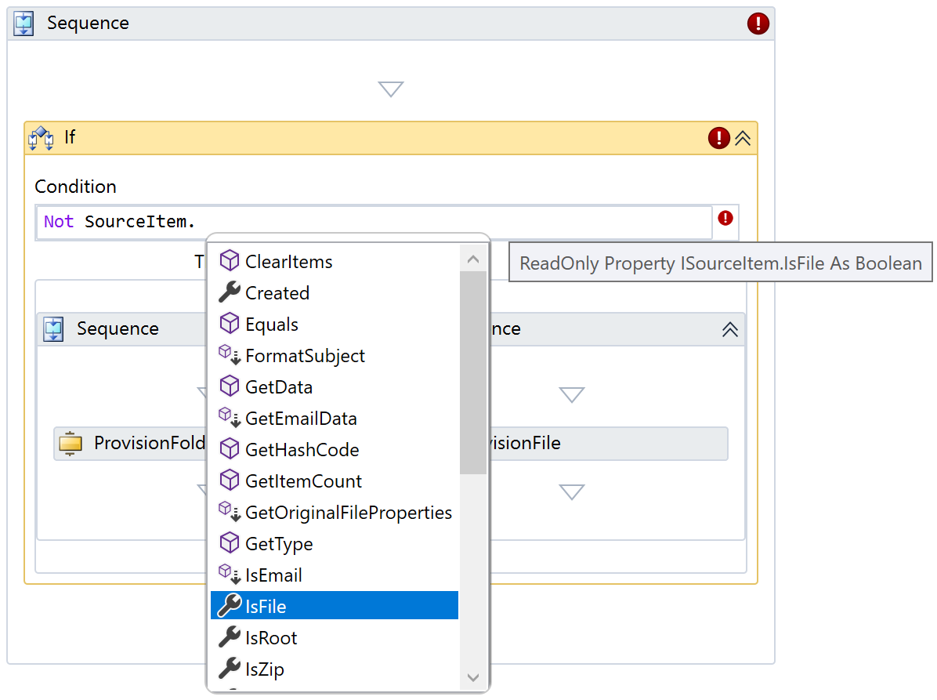Click the drop indicator arrow above ProvisionFile
The width and height of the screenshot is (937, 700).
tap(572, 394)
